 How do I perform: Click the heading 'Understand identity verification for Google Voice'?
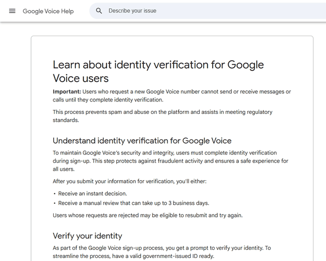(142, 141)
